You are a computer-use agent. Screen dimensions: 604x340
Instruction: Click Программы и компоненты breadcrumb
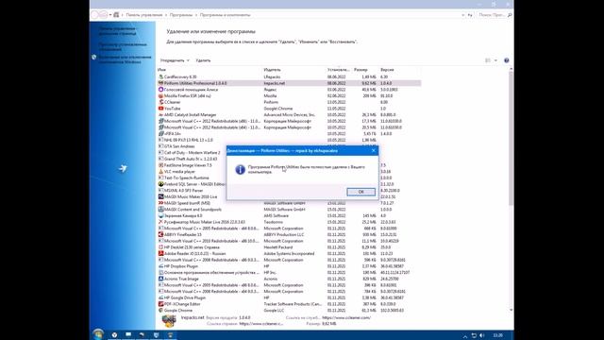[x=225, y=15]
